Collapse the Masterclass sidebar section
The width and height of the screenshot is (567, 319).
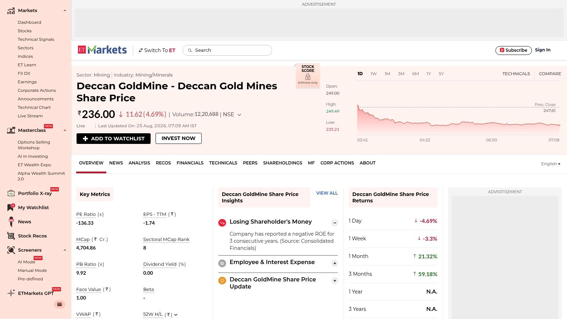tap(65, 130)
